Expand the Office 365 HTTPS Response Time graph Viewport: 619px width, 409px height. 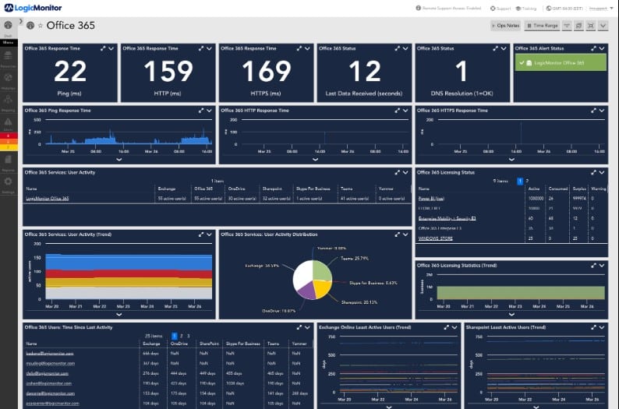pos(594,111)
